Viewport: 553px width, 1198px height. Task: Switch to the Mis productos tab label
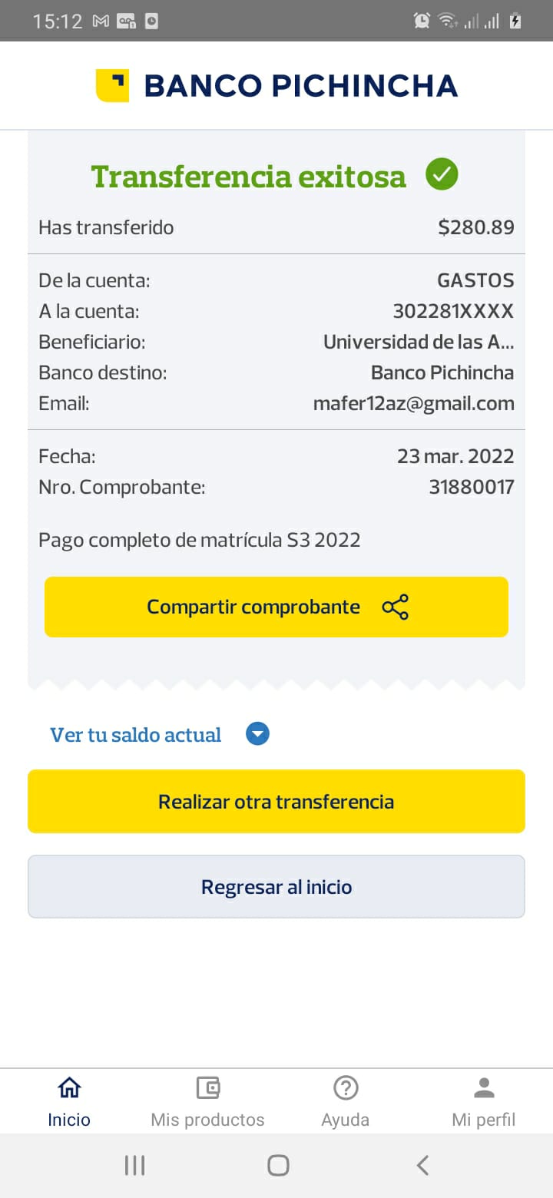tap(207, 1120)
